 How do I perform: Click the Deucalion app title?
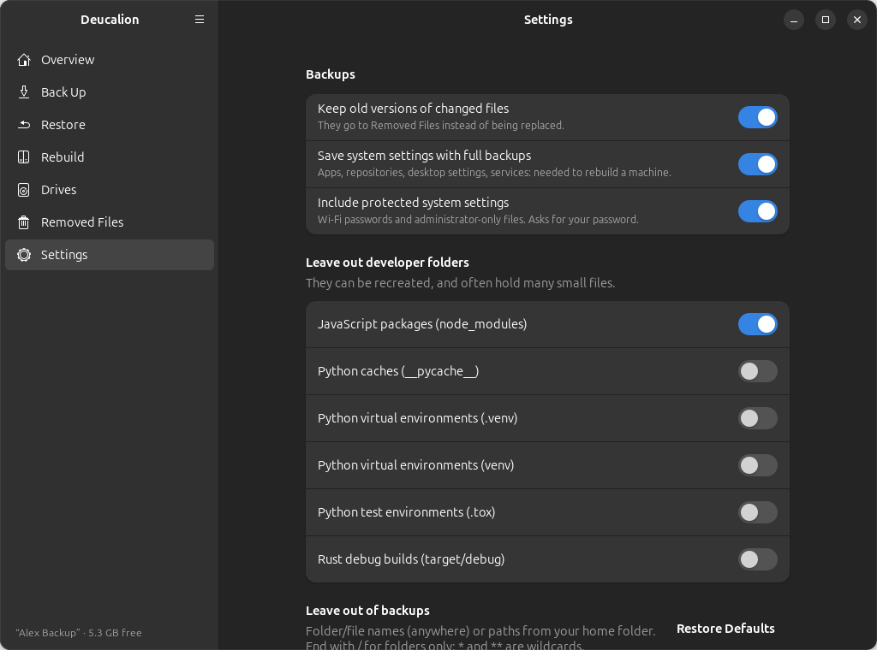110,20
